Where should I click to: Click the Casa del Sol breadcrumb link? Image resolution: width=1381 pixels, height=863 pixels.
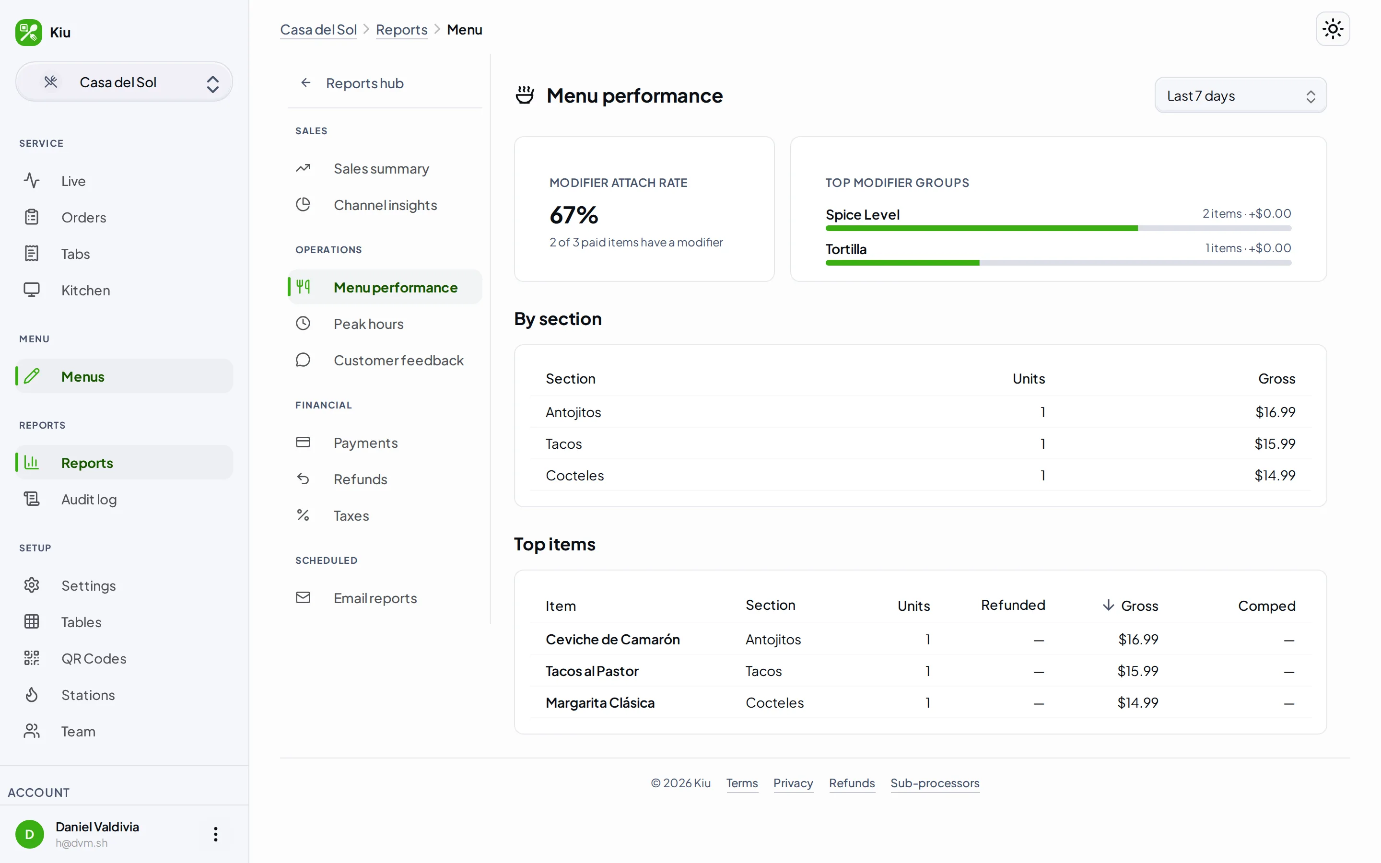[318, 30]
